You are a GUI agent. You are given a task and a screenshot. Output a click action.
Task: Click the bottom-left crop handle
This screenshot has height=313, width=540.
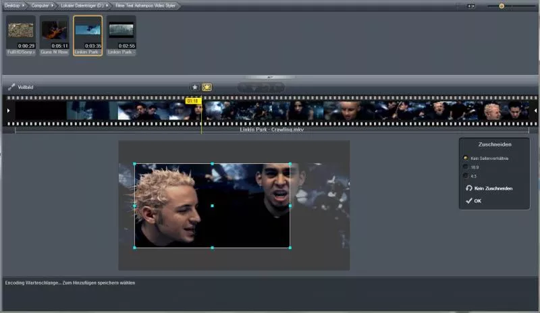pos(134,248)
